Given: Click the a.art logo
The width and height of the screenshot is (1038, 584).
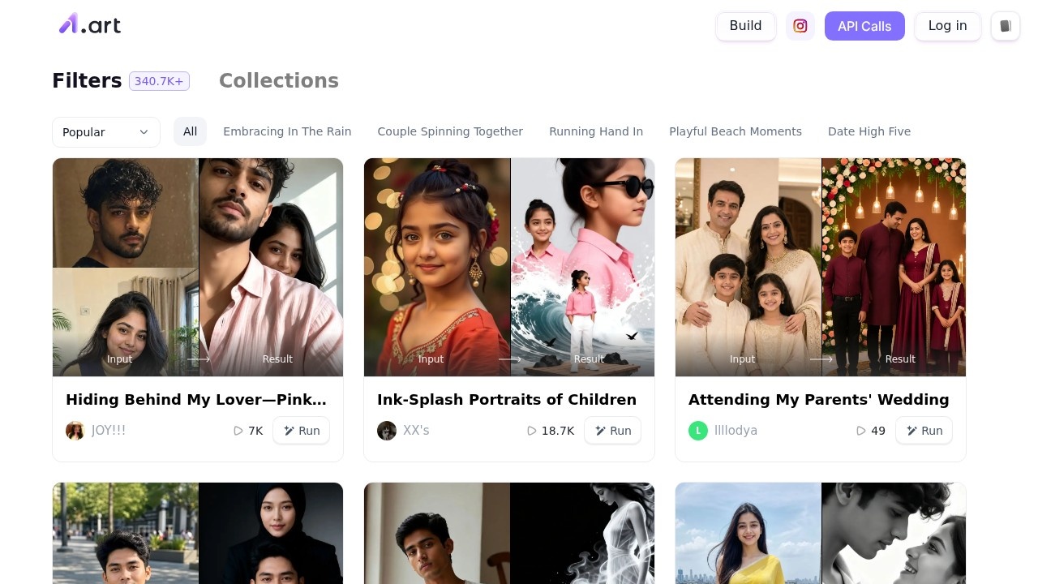Looking at the screenshot, I should click(x=90, y=24).
